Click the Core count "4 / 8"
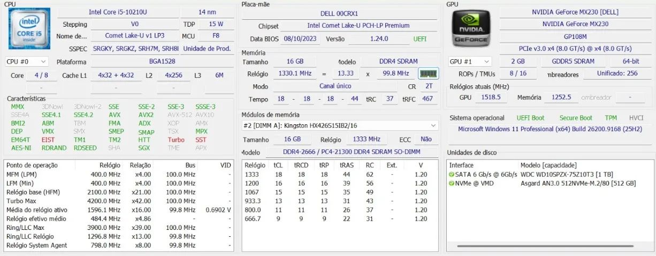The width and height of the screenshot is (656, 256). 41,76
